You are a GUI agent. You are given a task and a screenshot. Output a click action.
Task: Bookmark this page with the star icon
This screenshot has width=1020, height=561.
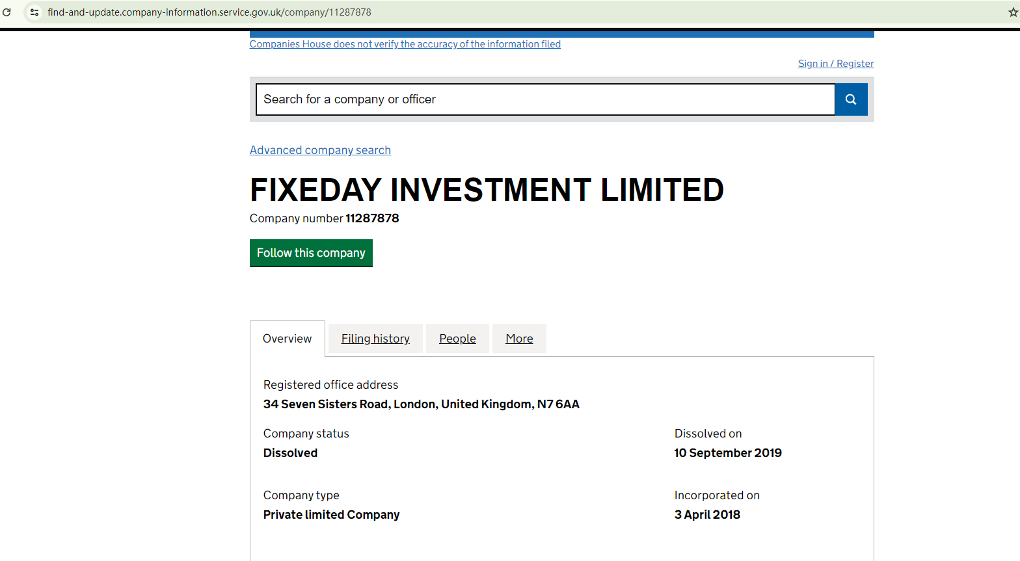point(1013,12)
